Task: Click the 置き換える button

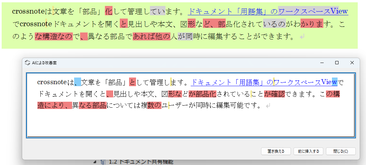Action: [x=276, y=151]
